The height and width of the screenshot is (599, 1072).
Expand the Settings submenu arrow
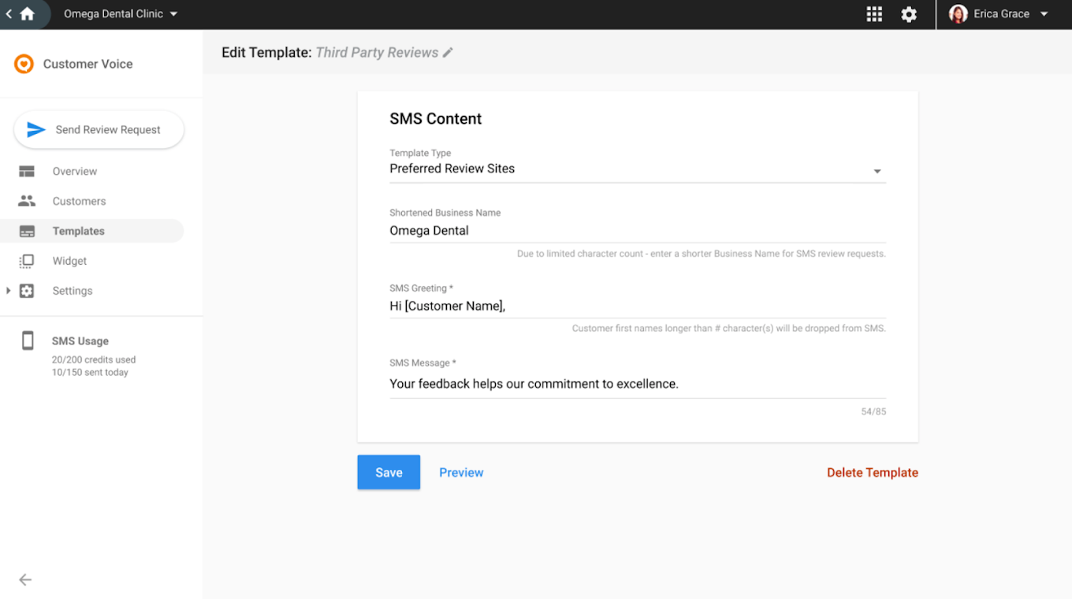click(x=8, y=291)
